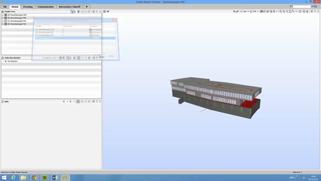321x181 pixels.
Task: Switch to the Model tab
Action: [15, 7]
